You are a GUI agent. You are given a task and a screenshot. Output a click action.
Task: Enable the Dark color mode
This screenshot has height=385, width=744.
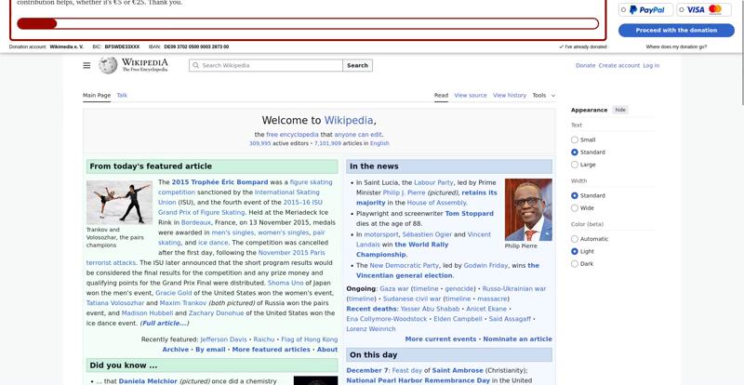575,264
